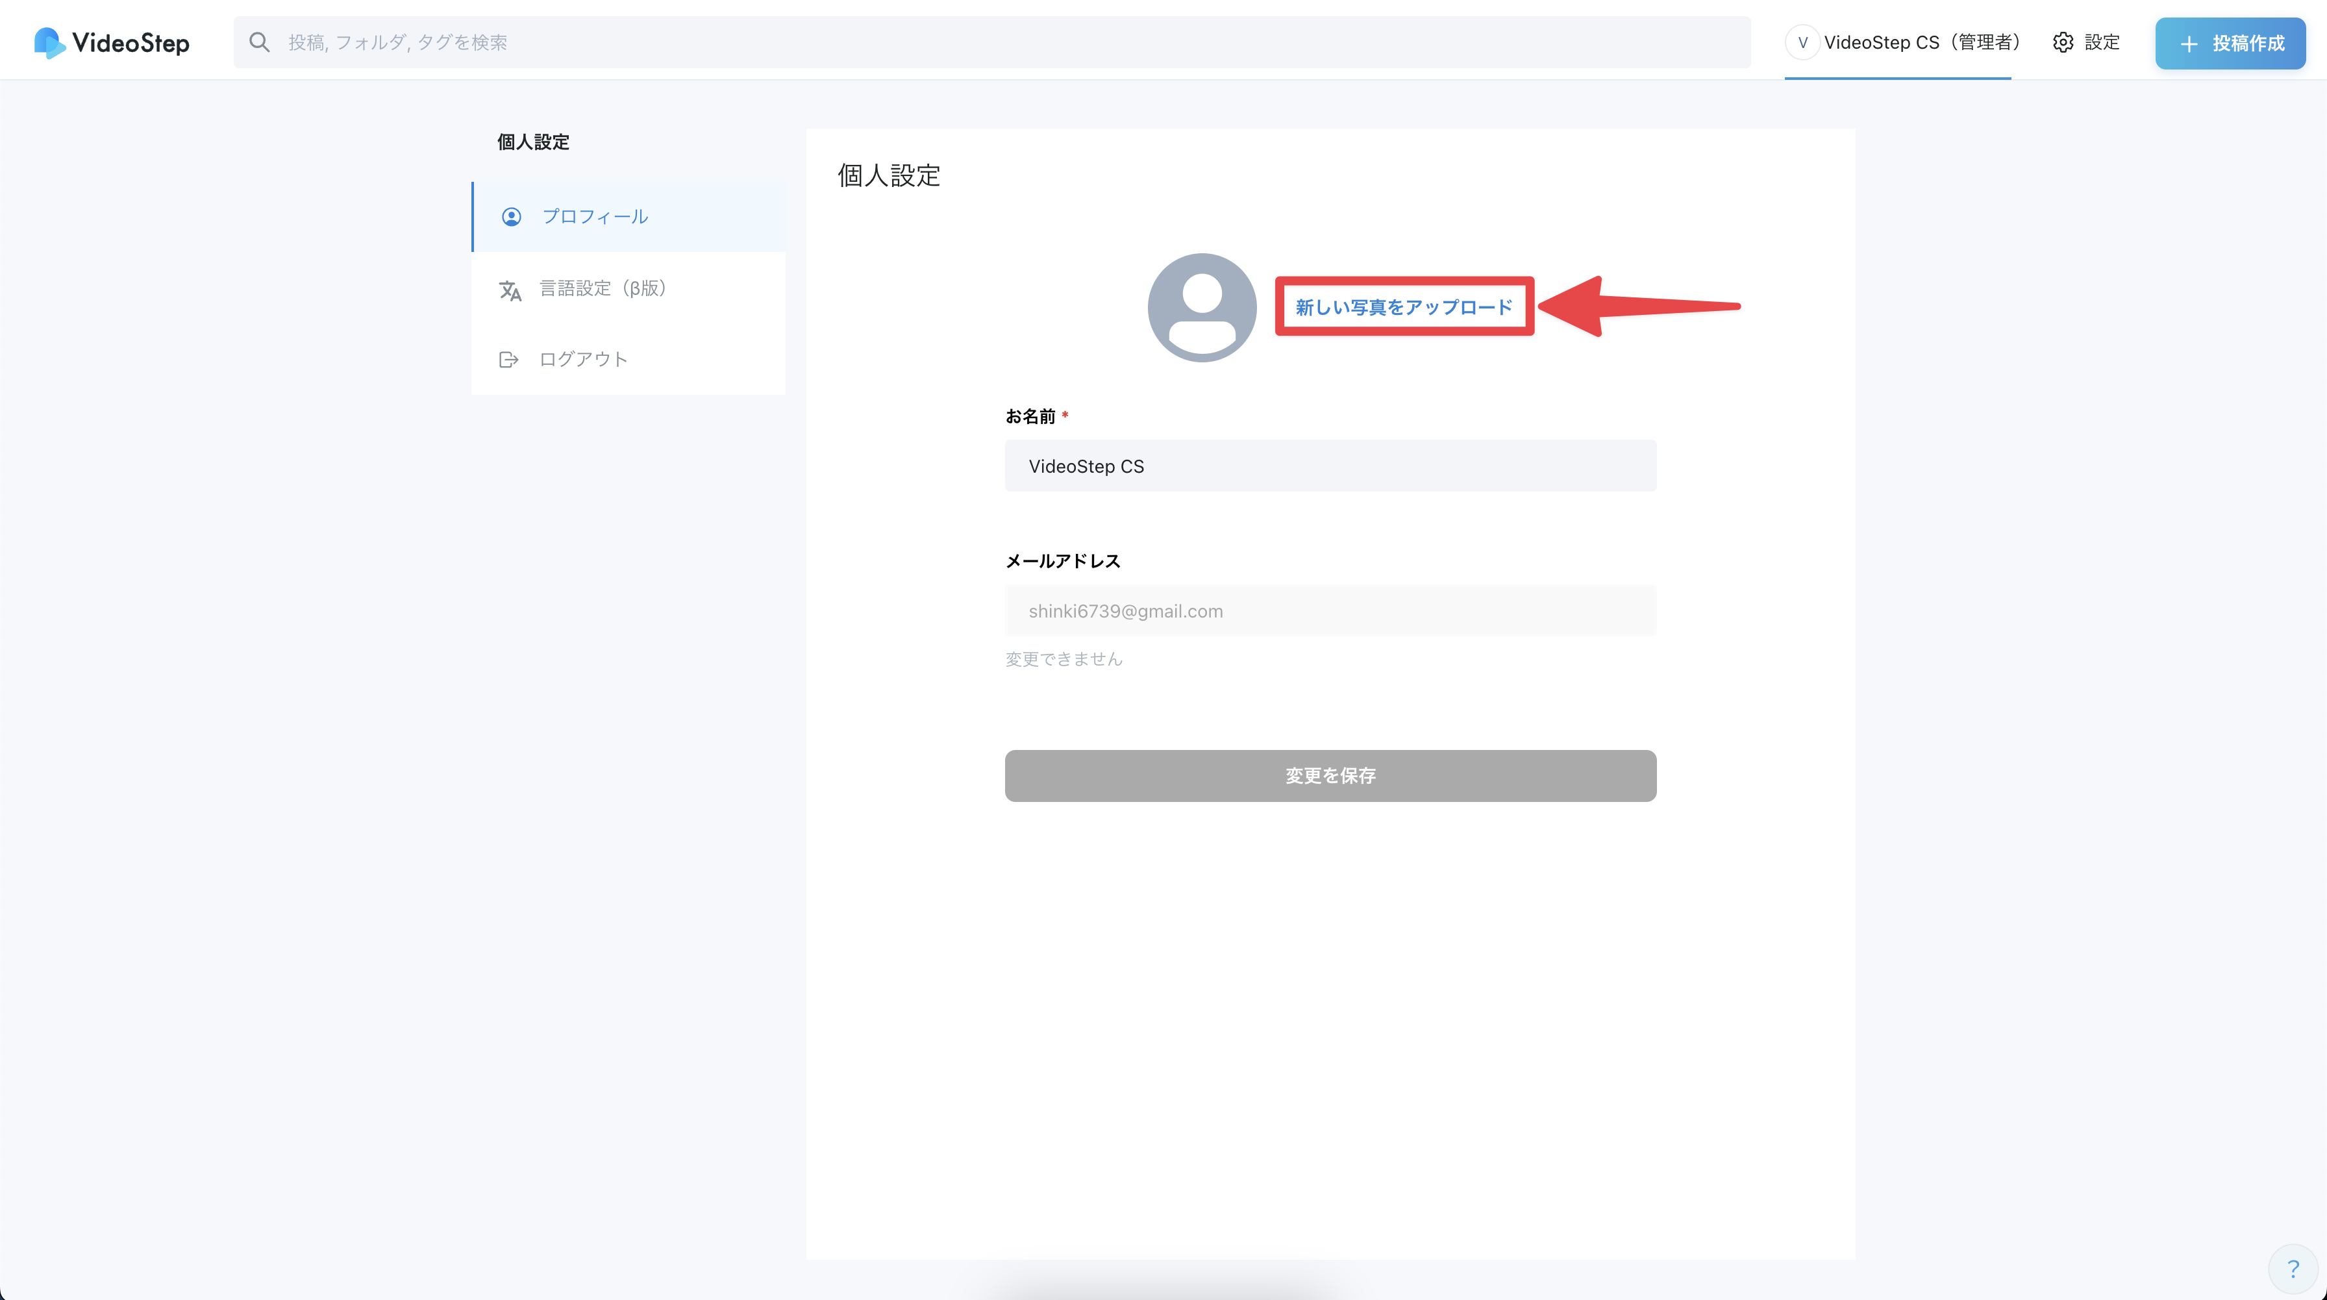The height and width of the screenshot is (1300, 2327).
Task: Click the language translate icon
Action: [x=510, y=290]
